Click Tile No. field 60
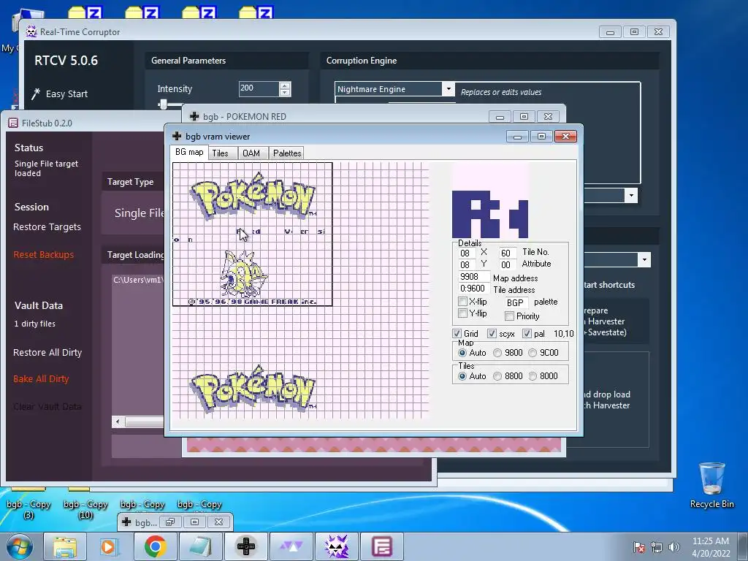Image resolution: width=748 pixels, height=561 pixels. pyautogui.click(x=507, y=253)
